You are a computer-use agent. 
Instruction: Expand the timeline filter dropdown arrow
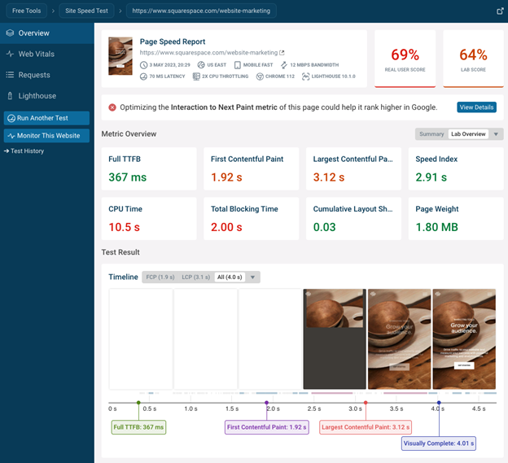[x=252, y=277]
